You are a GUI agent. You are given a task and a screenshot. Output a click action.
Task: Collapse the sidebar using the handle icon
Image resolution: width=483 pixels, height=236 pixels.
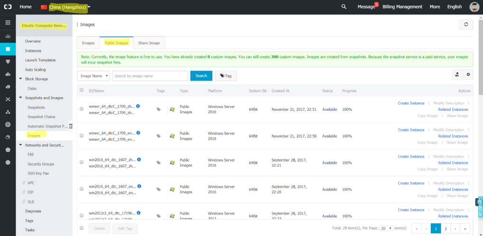[x=71, y=126]
